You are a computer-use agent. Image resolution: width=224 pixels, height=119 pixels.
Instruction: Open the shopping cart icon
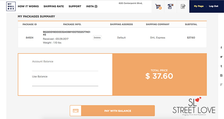[158, 7]
